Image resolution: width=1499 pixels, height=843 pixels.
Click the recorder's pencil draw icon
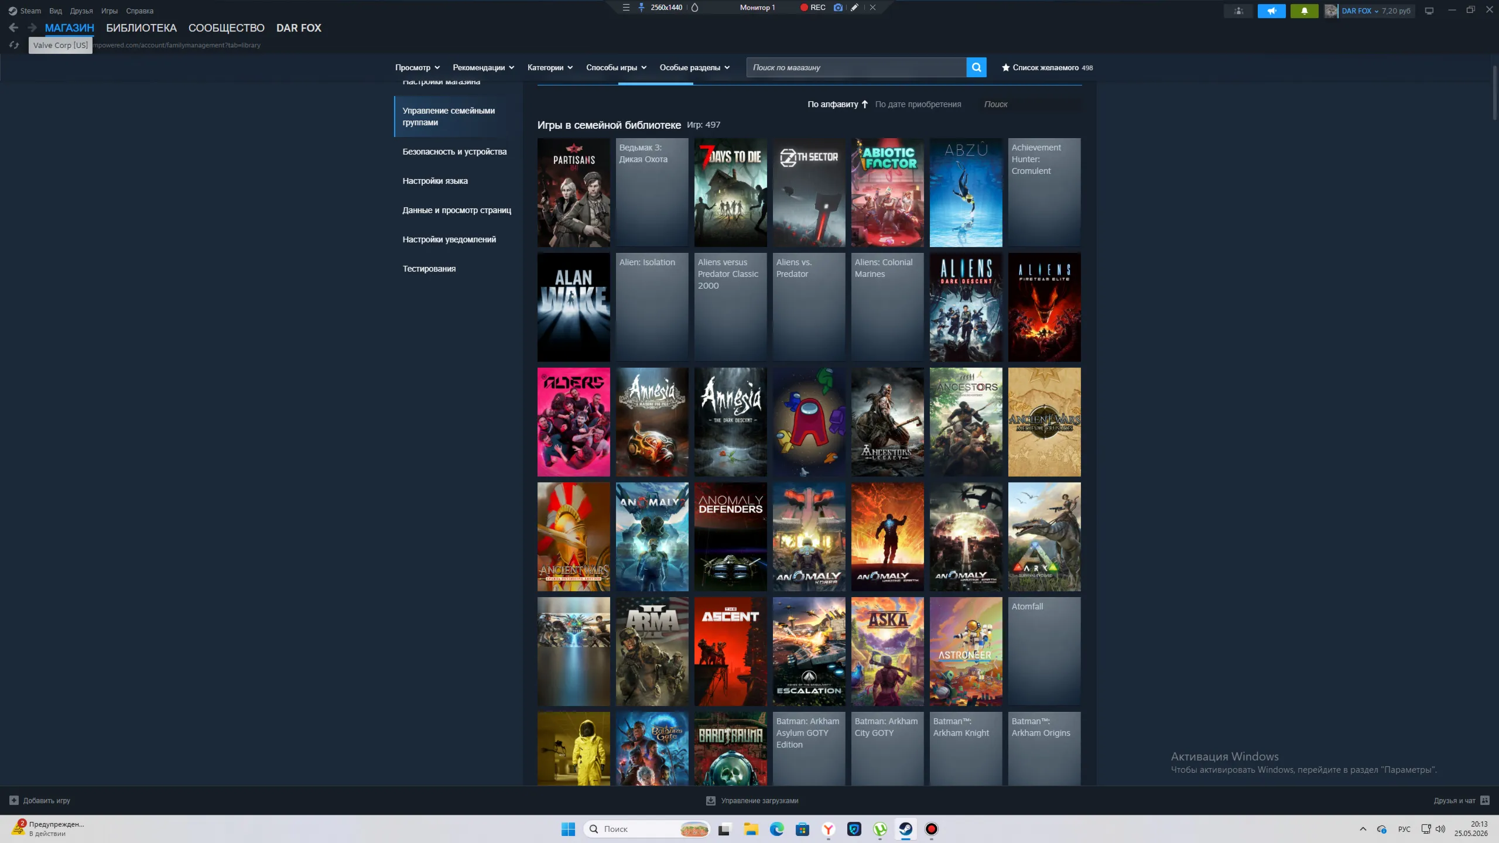854,8
